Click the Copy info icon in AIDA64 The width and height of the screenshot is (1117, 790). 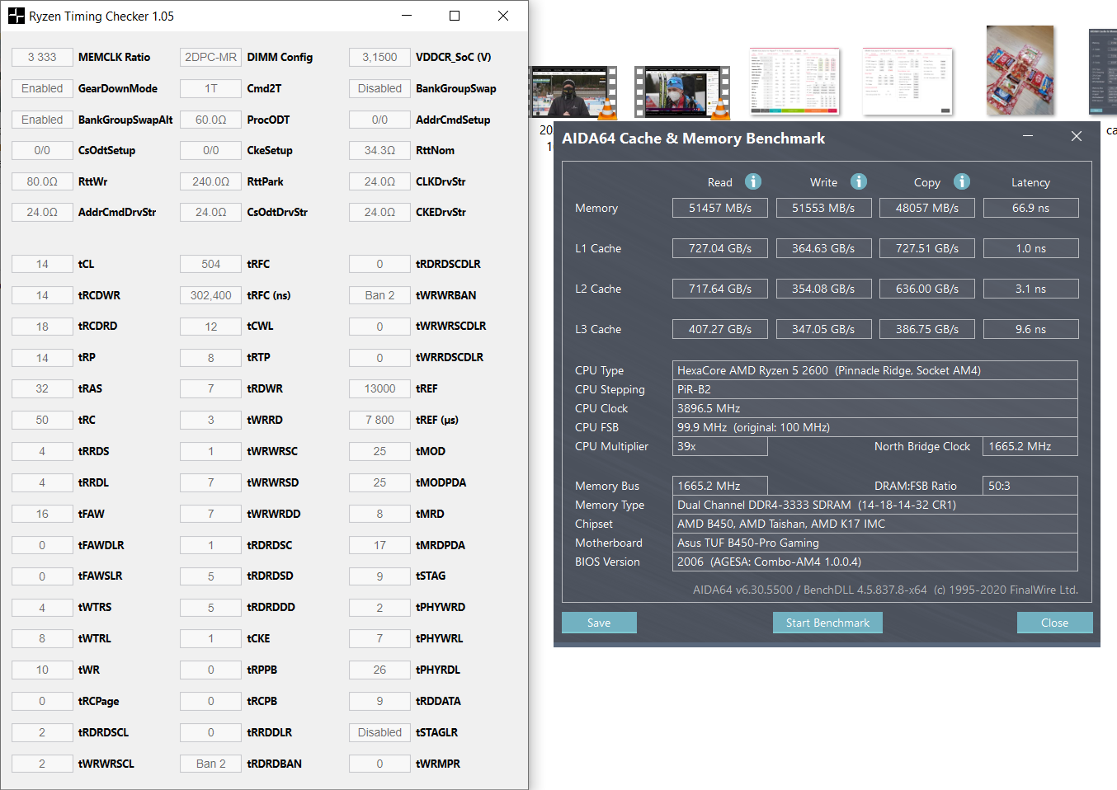962,181
